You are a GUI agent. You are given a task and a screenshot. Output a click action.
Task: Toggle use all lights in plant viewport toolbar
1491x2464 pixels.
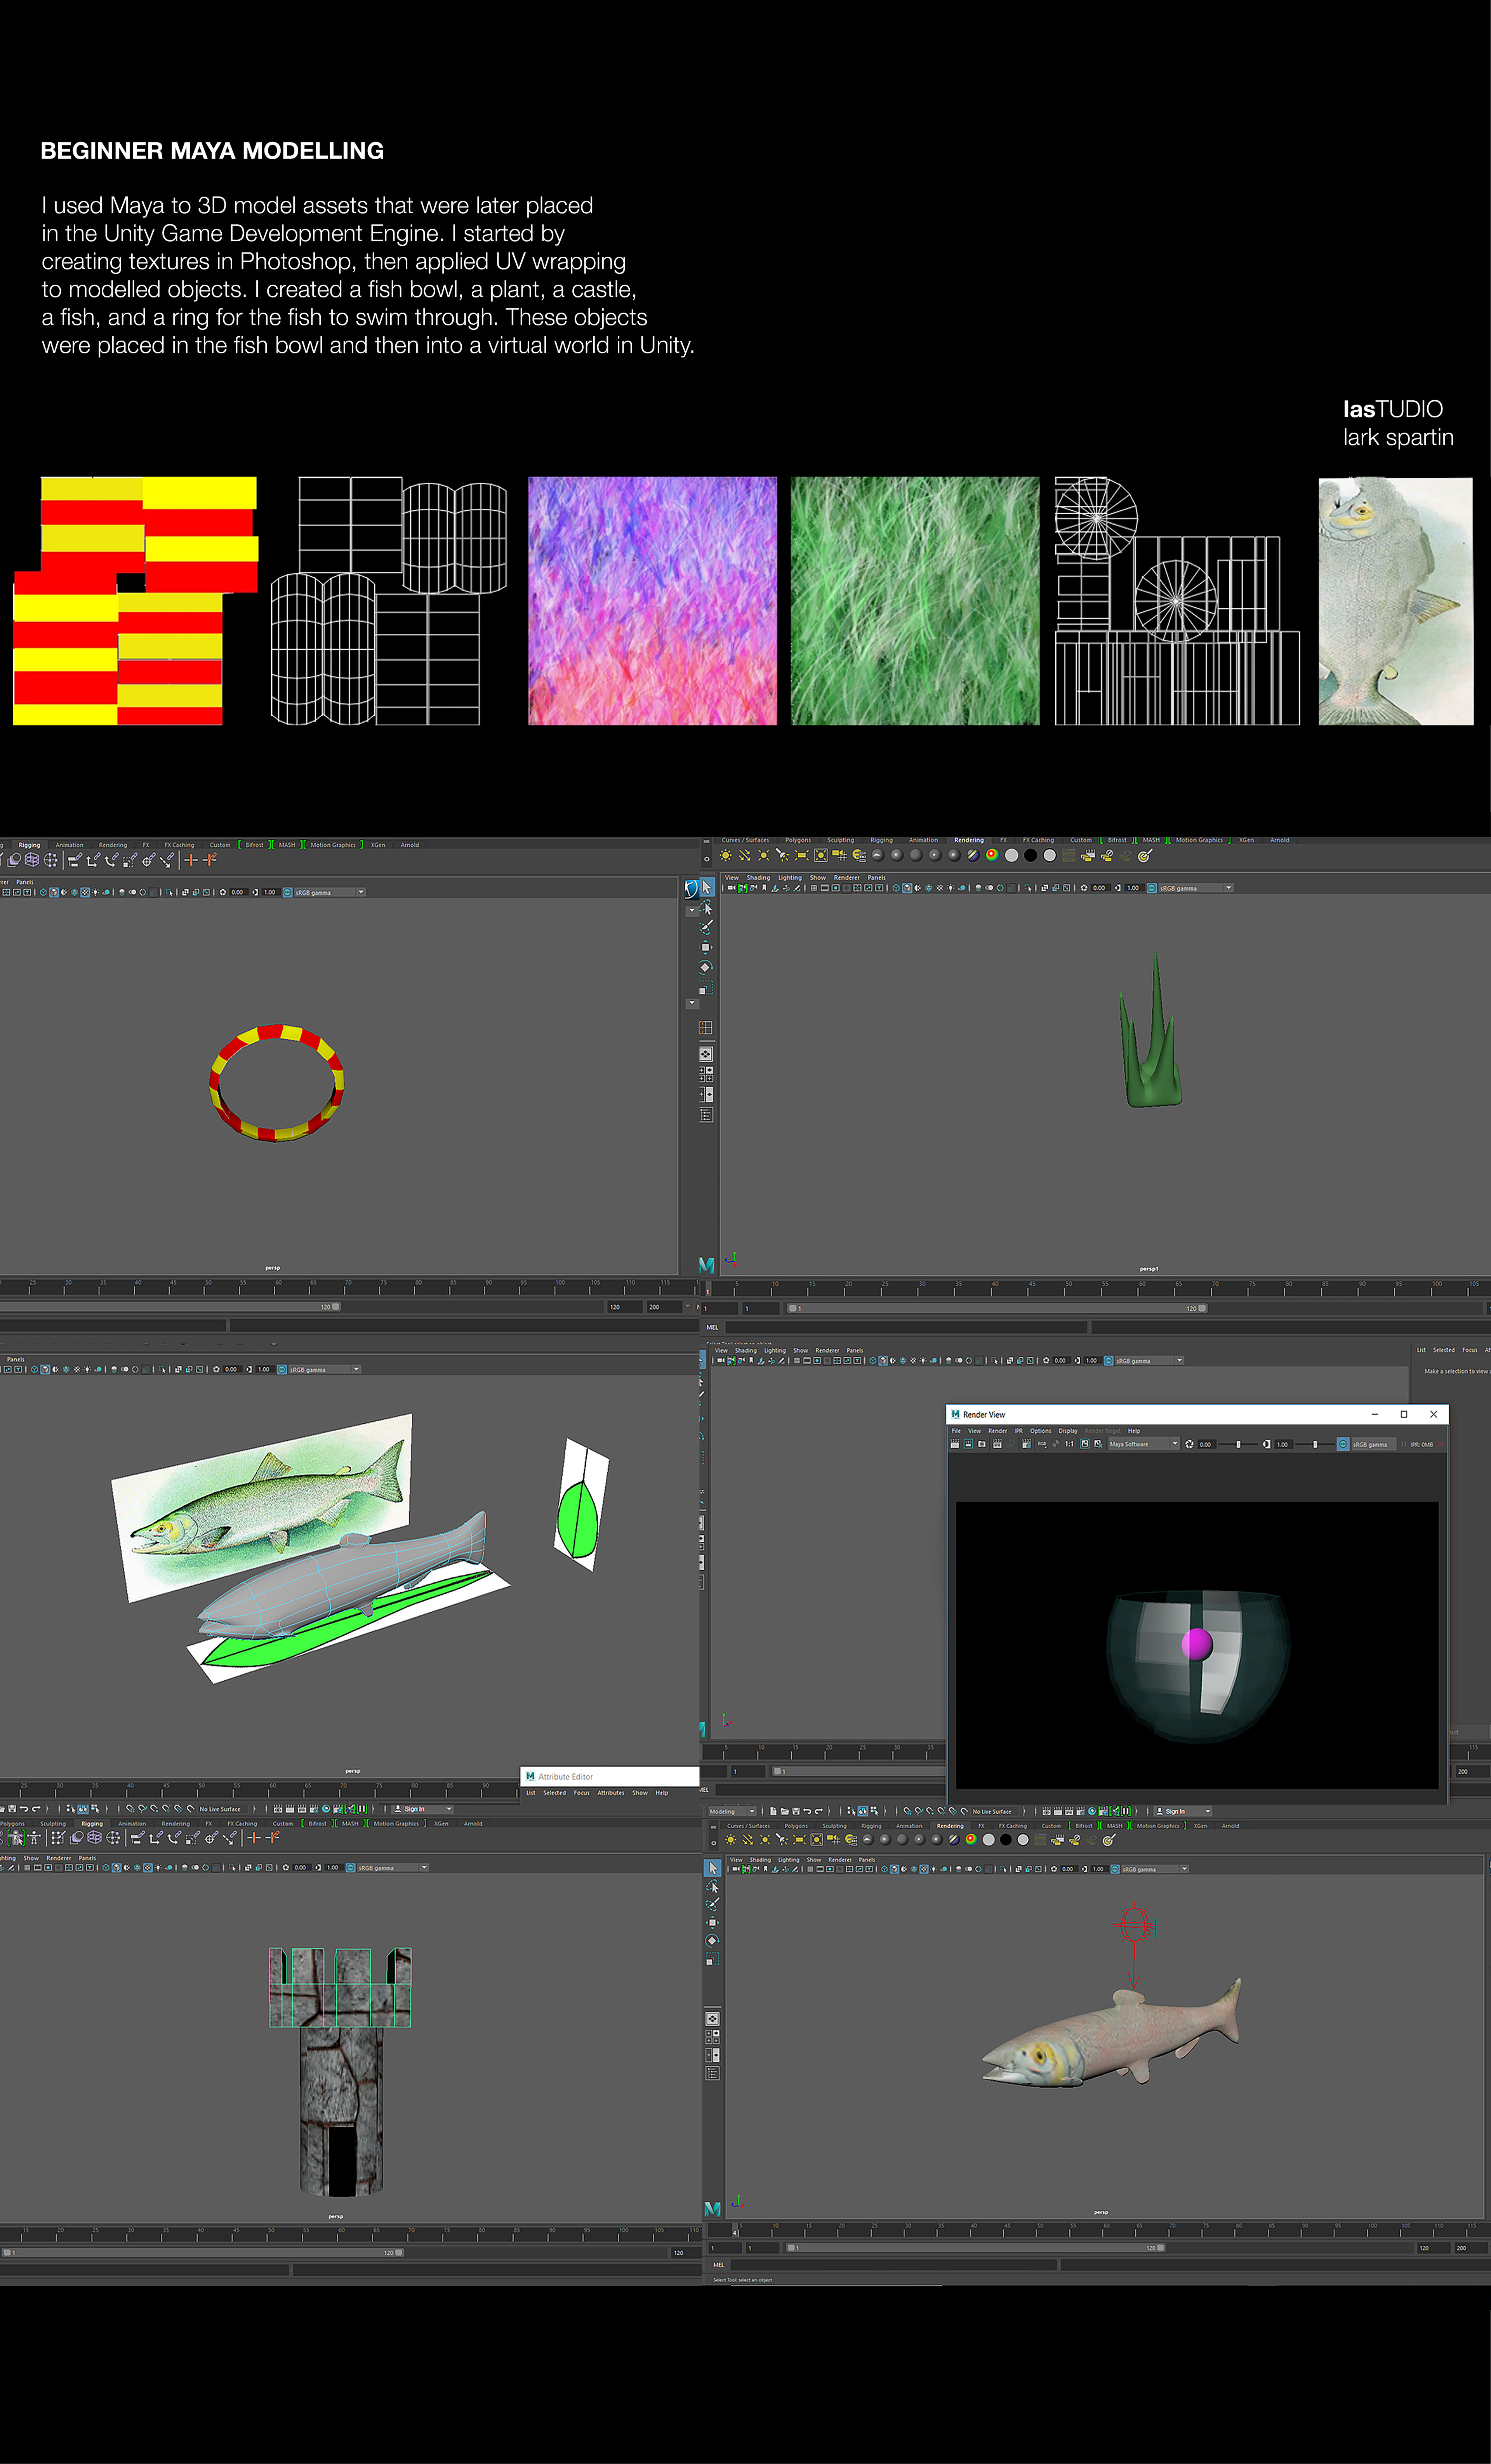(951, 888)
